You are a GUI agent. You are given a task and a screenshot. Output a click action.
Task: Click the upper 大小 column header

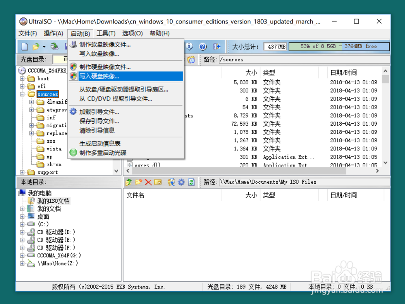(241, 73)
